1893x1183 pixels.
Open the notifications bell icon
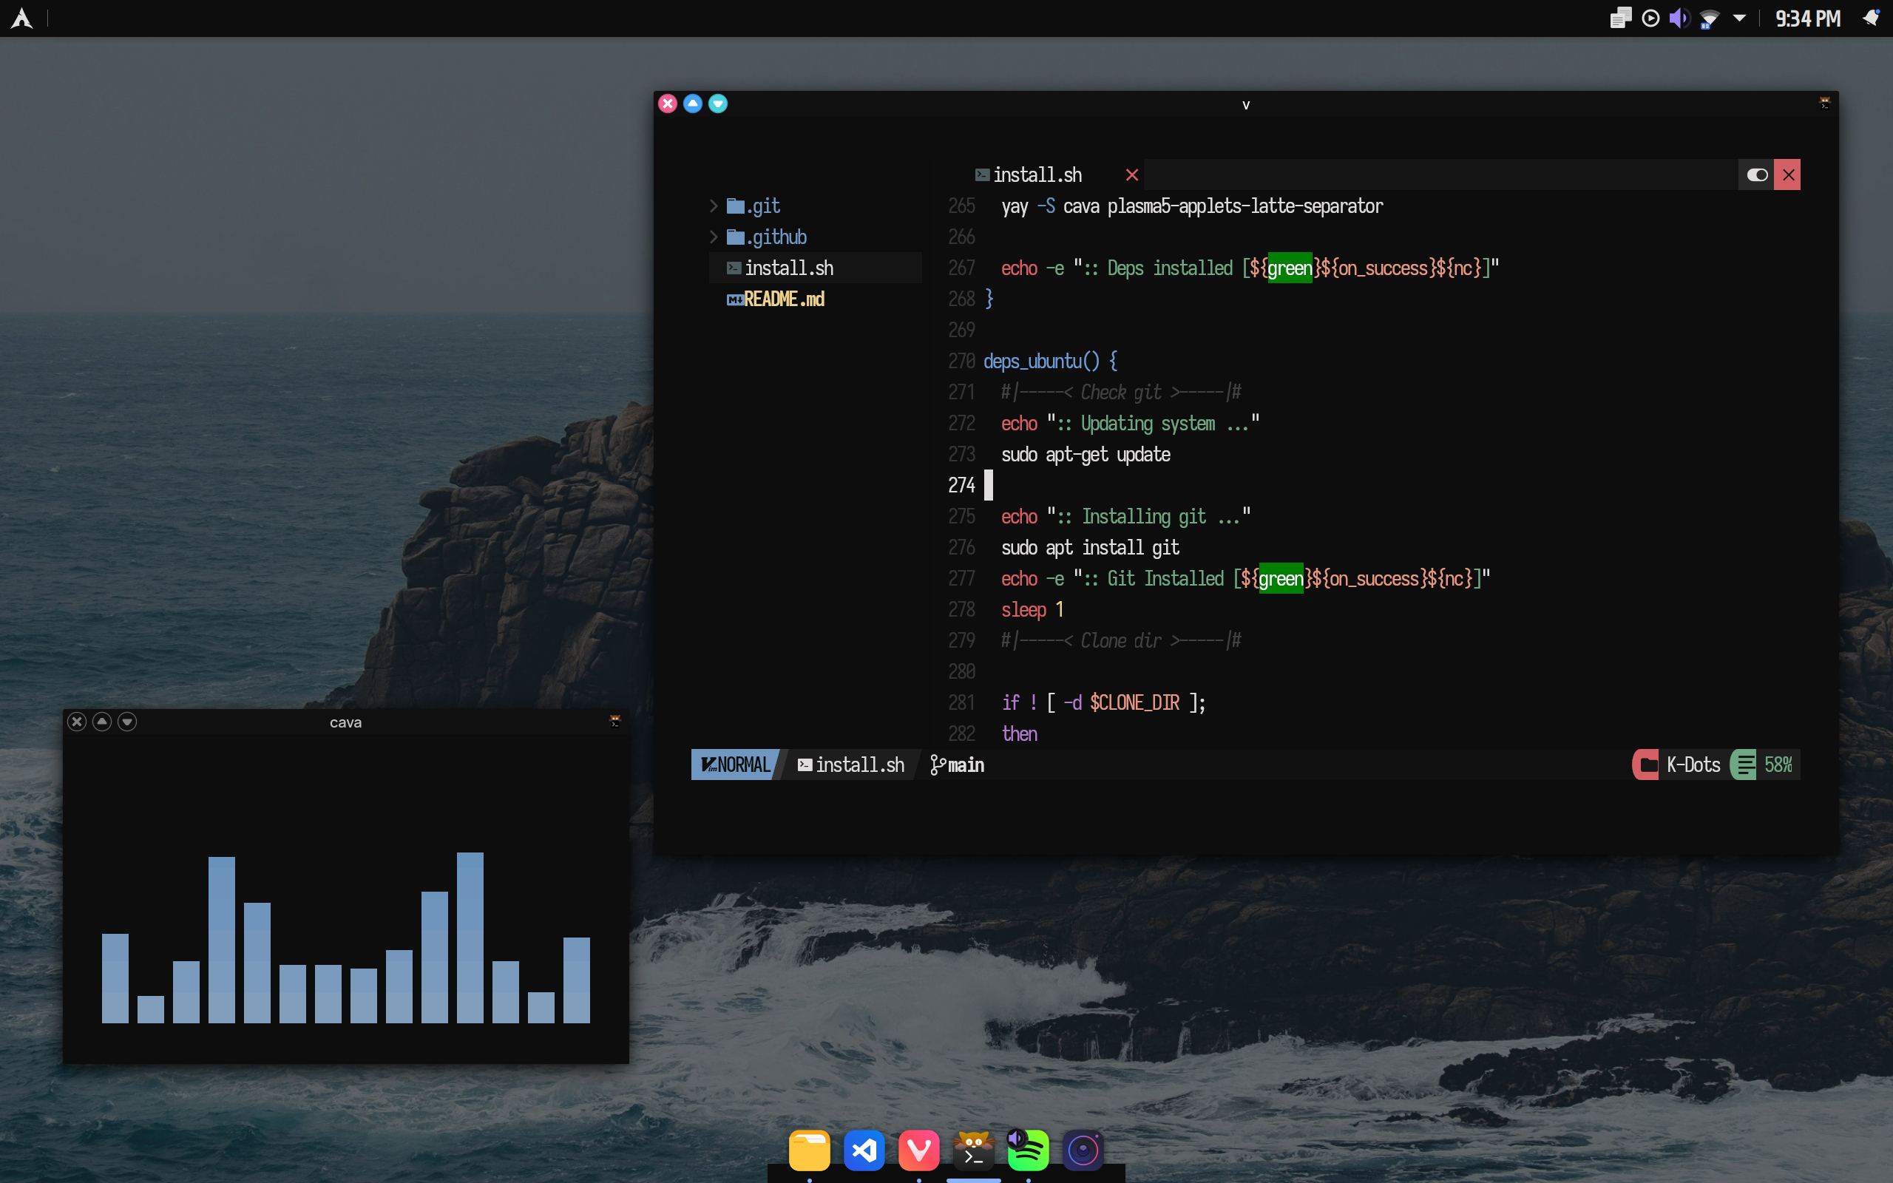[1870, 18]
